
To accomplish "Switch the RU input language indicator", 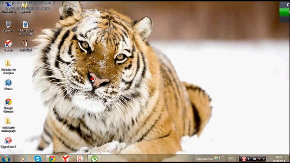I will pyautogui.click(x=231, y=158).
